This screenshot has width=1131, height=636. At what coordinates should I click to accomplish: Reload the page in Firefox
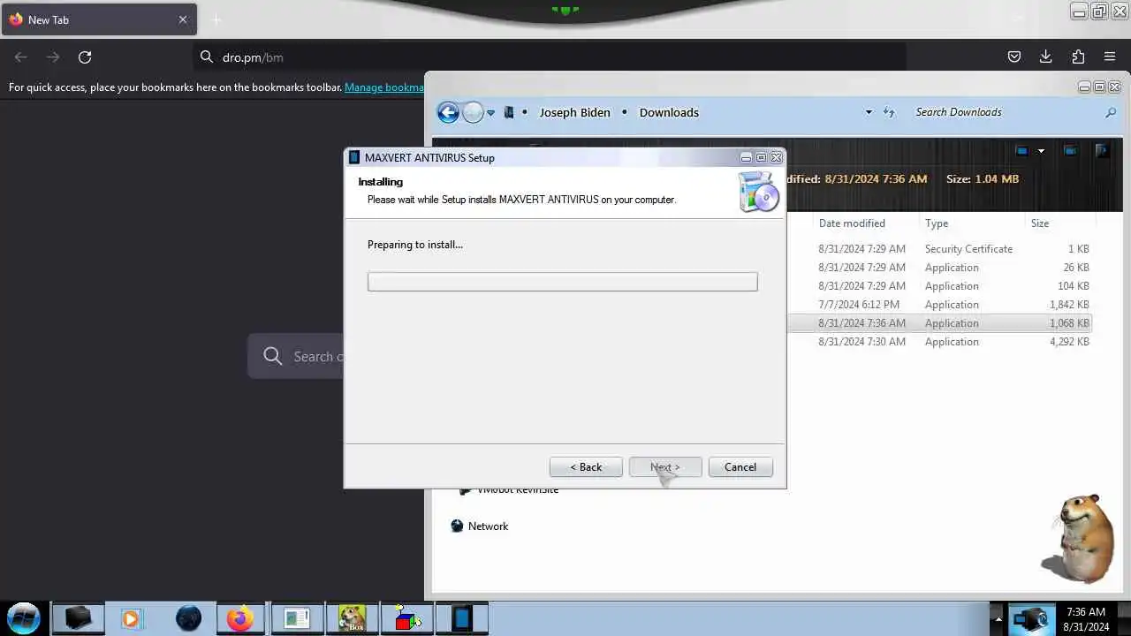click(x=85, y=57)
